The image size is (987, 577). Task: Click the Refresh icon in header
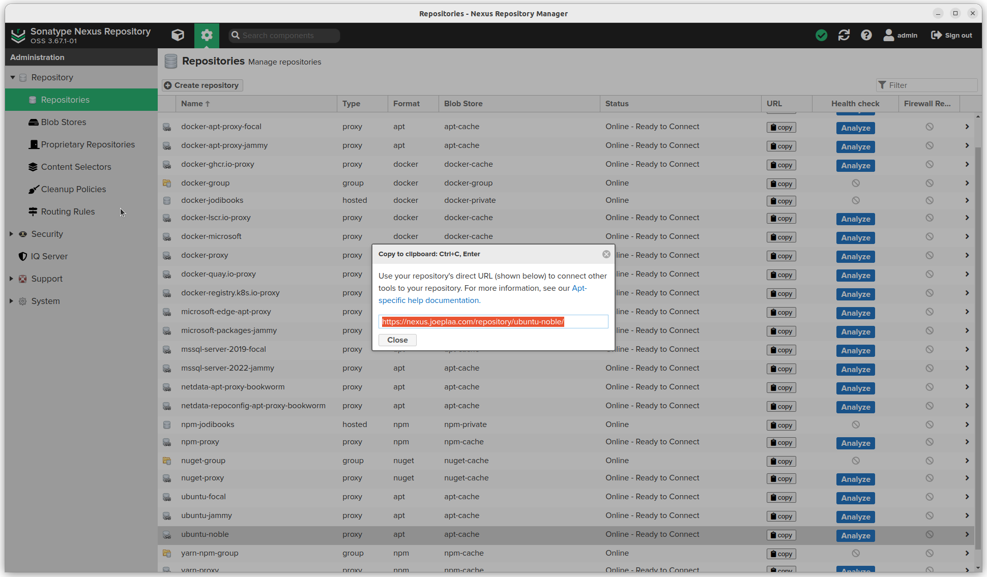click(x=844, y=35)
